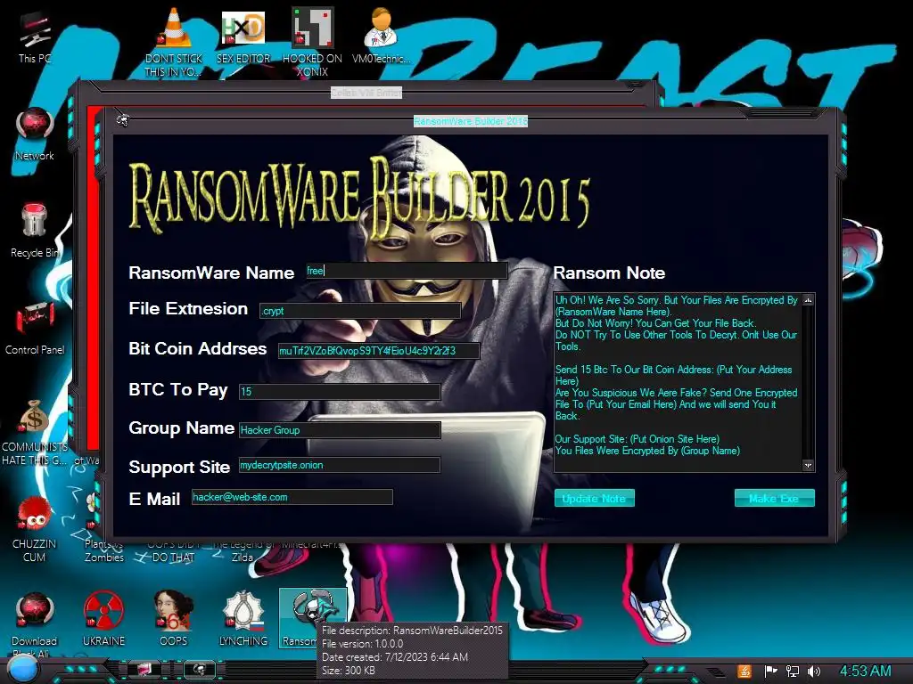Viewport: 913px width, 684px height.
Task: Select the HOOKED ON XONIX desktop icon
Action: pos(313,42)
